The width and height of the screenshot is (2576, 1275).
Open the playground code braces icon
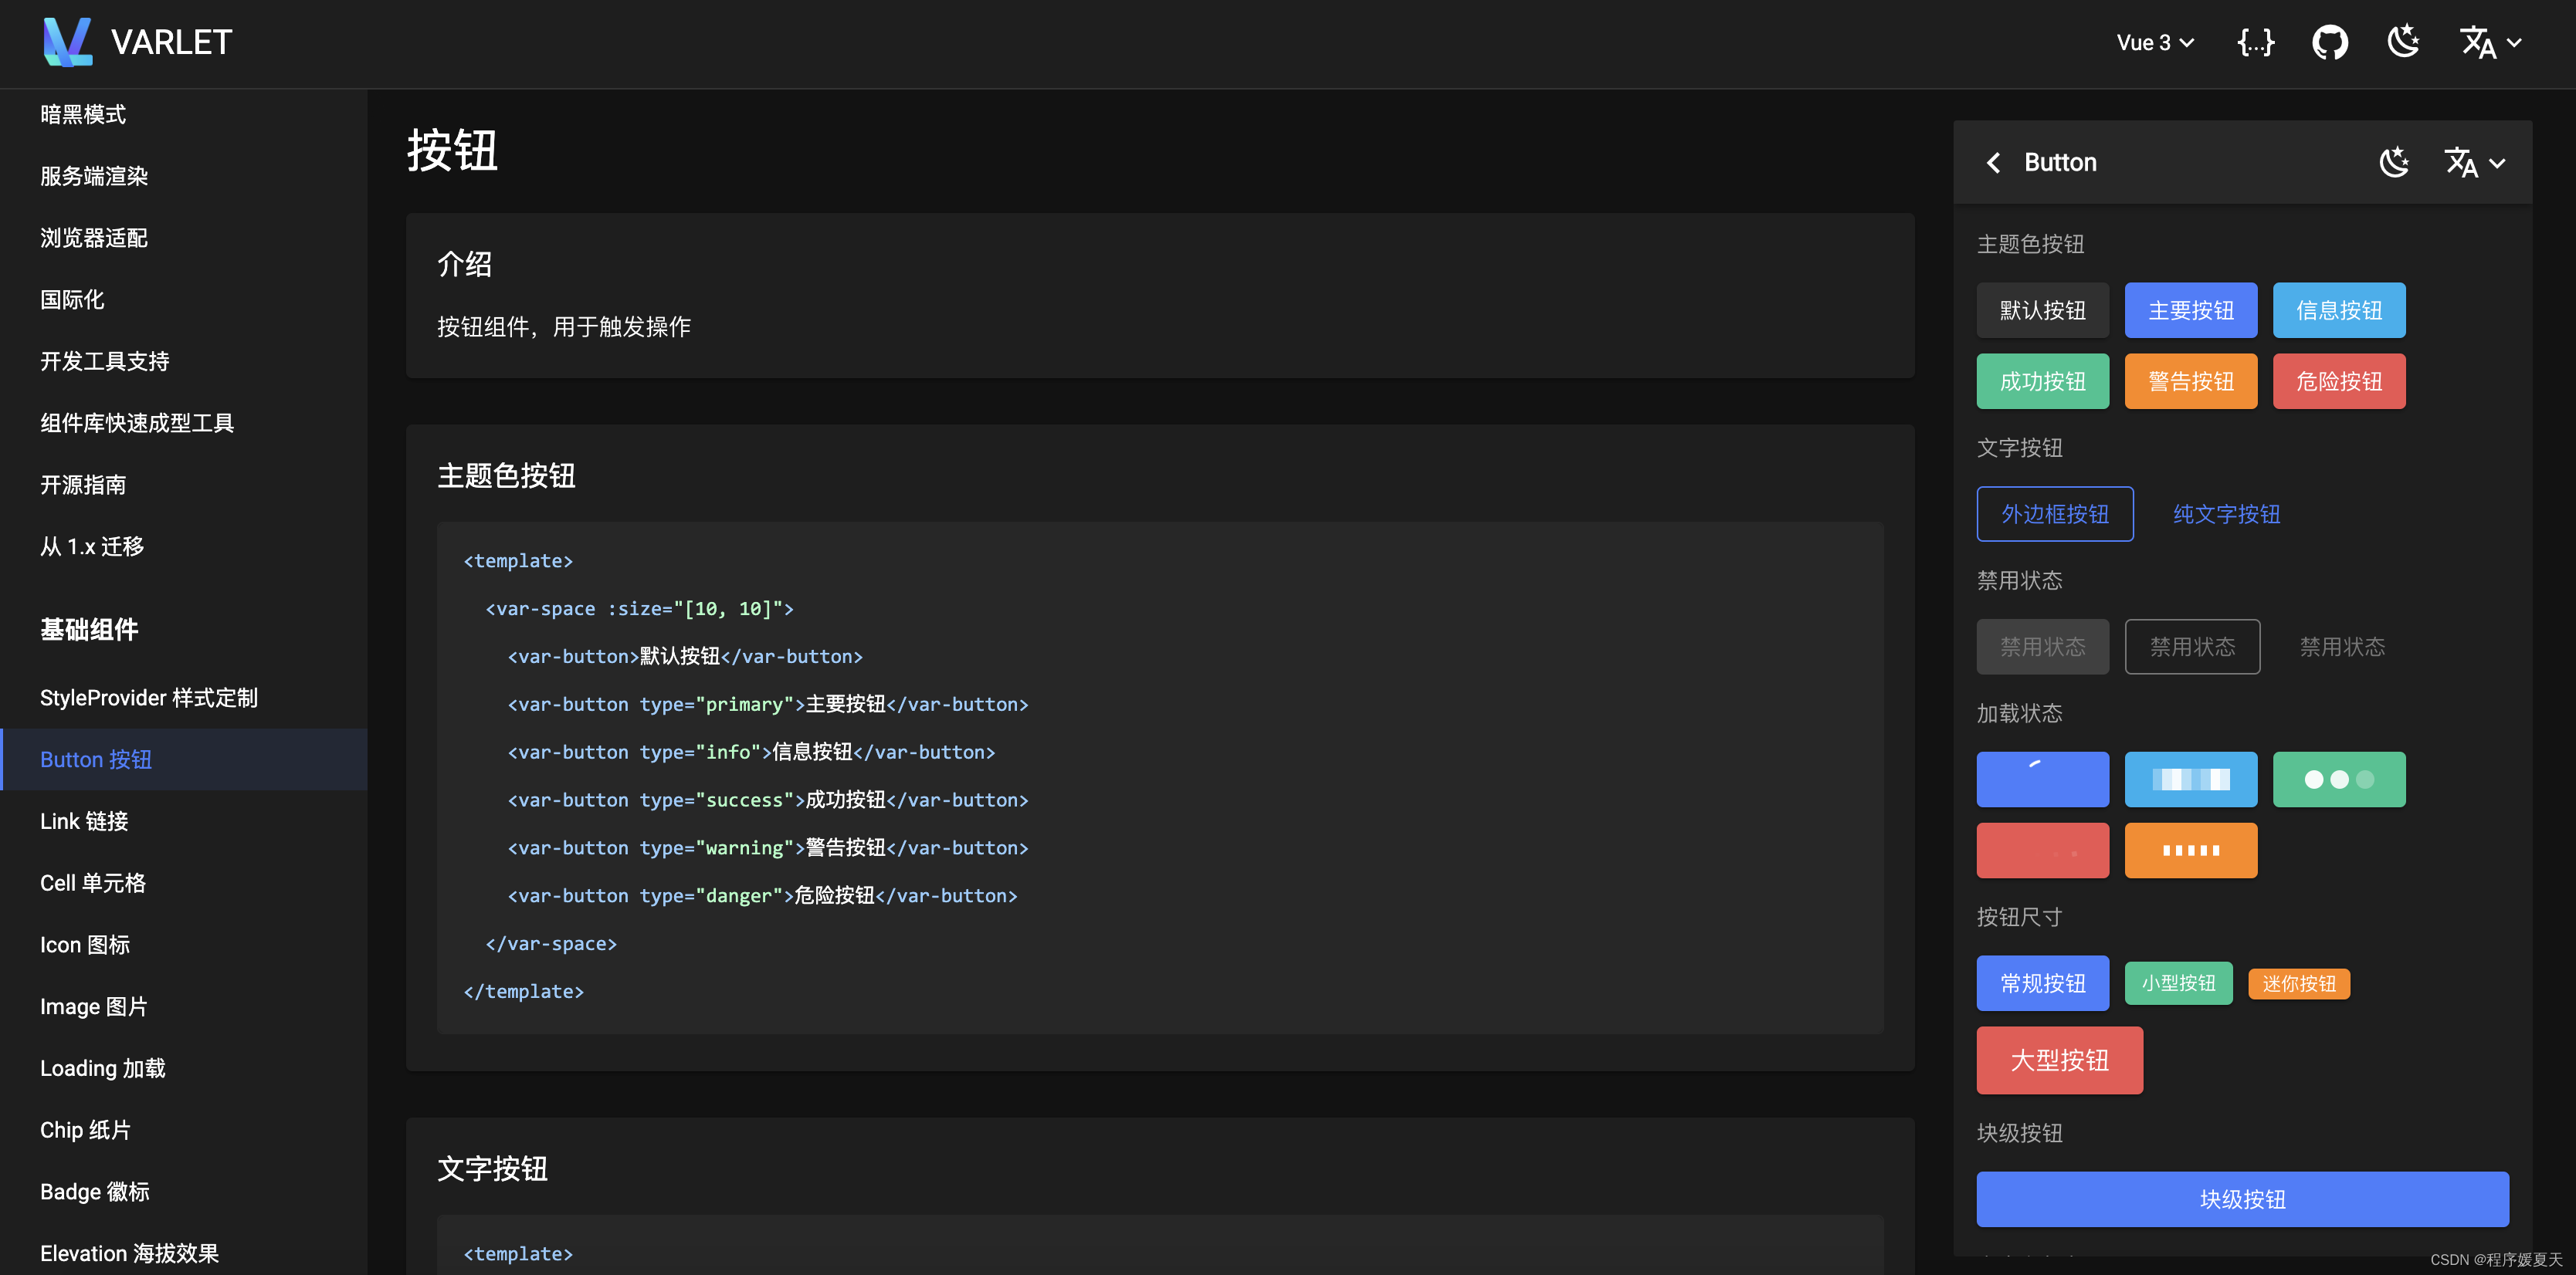(x=2255, y=42)
